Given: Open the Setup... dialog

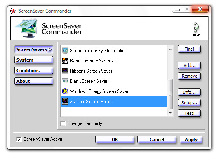Looking at the screenshot, I should coord(189,103).
